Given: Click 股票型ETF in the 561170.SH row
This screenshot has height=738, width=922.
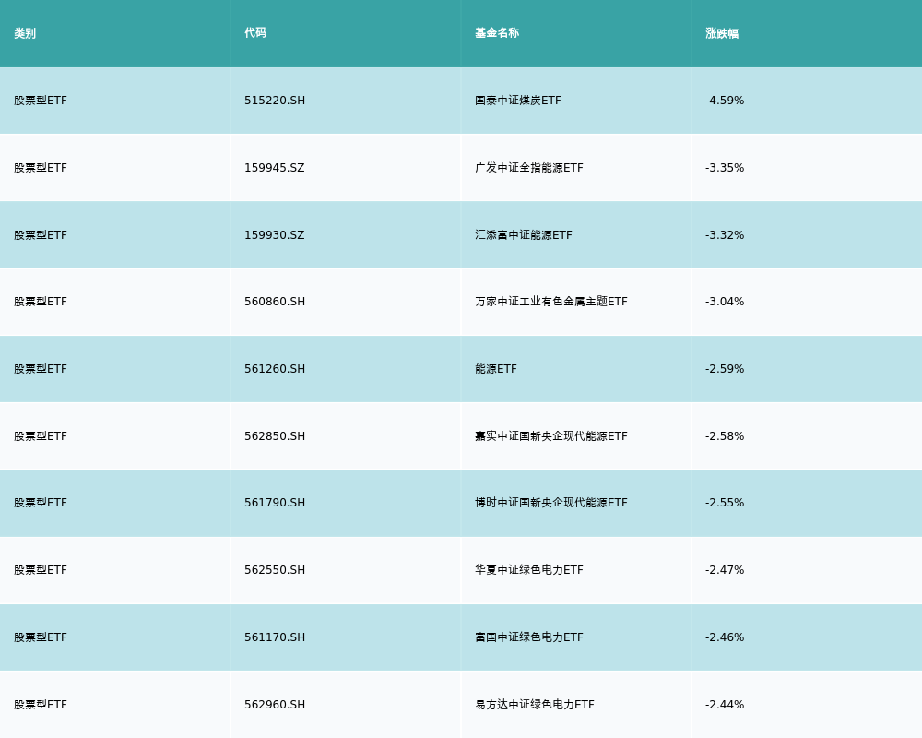Looking at the screenshot, I should 41,637.
